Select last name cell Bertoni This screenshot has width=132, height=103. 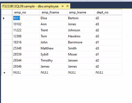tap(81, 18)
